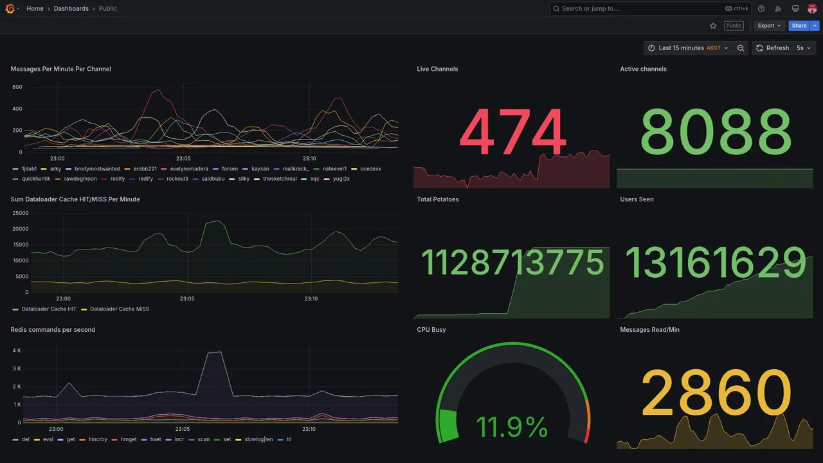The width and height of the screenshot is (823, 463).
Task: Click the Grafana logo icon
Action: (10, 8)
